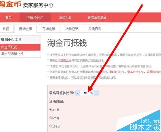Viewport: 161px width, 132px height.
Task: Open the 兑换商品 tab
Action: pyautogui.click(x=95, y=29)
